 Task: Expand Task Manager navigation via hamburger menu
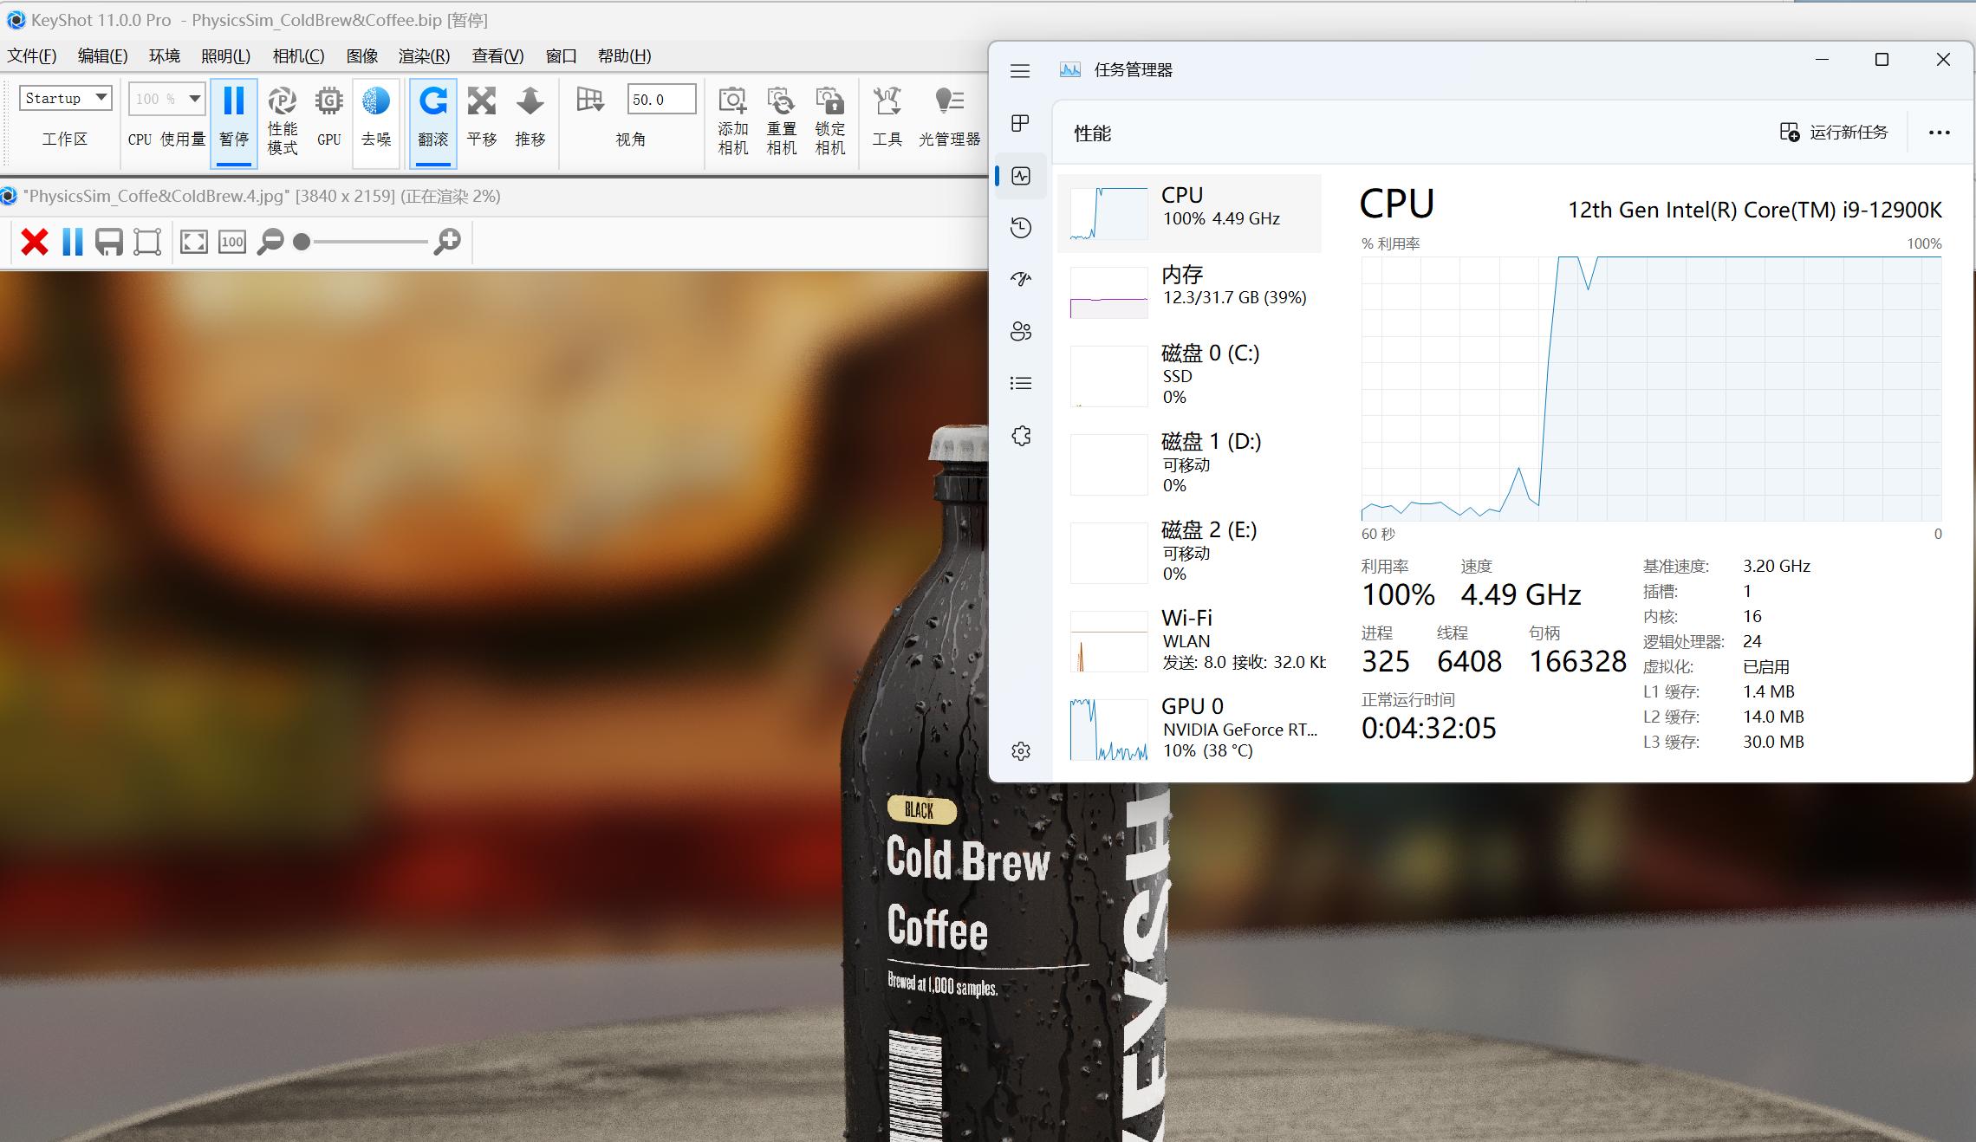pyautogui.click(x=1019, y=71)
